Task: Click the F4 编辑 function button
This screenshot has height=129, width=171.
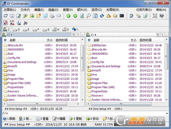Action: pyautogui.click(x=59, y=119)
